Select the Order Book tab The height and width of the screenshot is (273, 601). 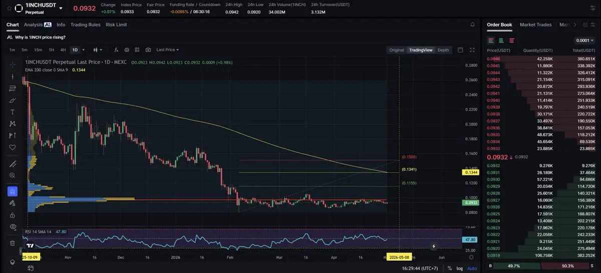pyautogui.click(x=499, y=24)
